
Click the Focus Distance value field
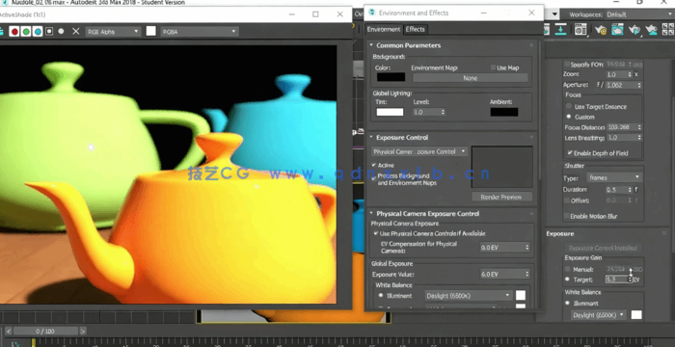[624, 127]
